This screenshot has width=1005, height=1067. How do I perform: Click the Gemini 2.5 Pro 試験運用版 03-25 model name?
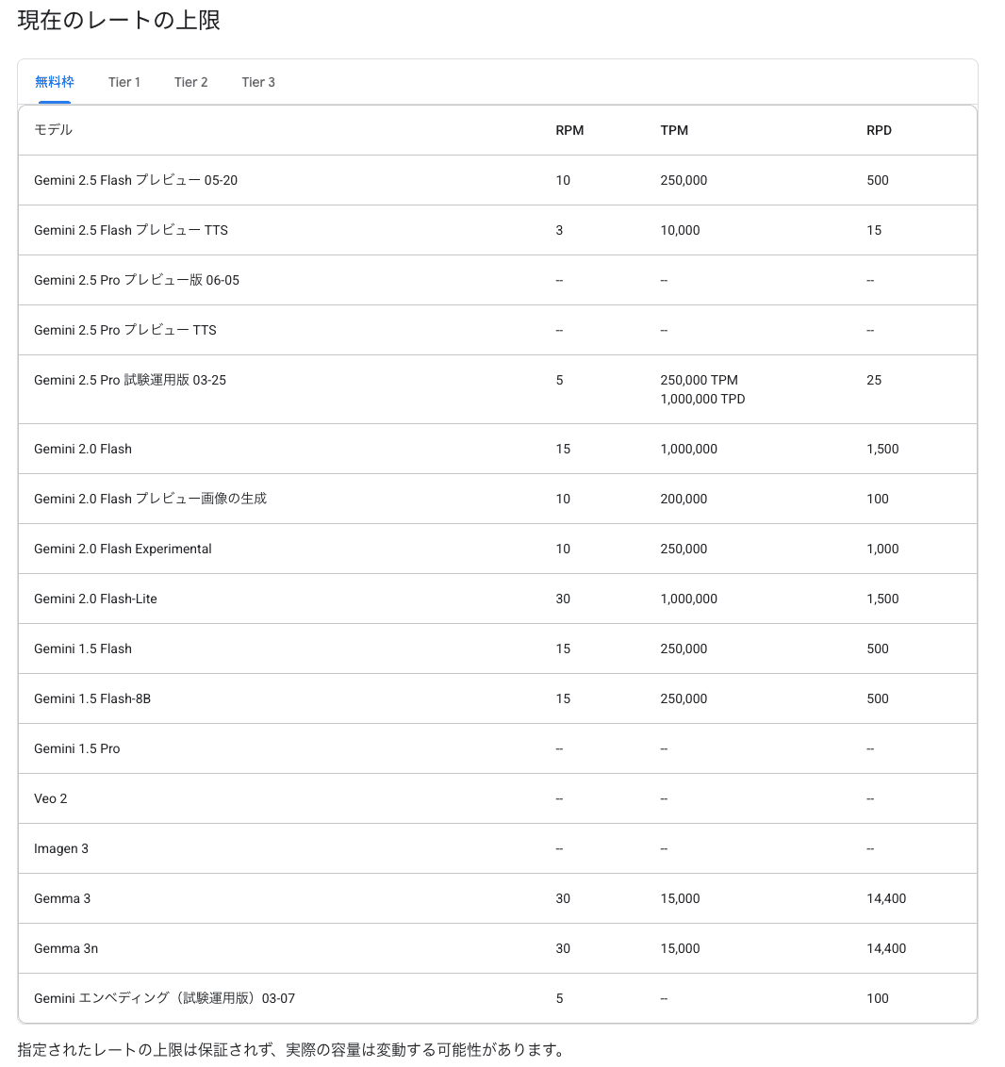130,380
